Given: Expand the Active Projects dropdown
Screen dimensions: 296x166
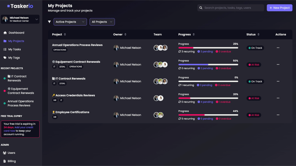Looking at the screenshot, I should click(x=70, y=22).
